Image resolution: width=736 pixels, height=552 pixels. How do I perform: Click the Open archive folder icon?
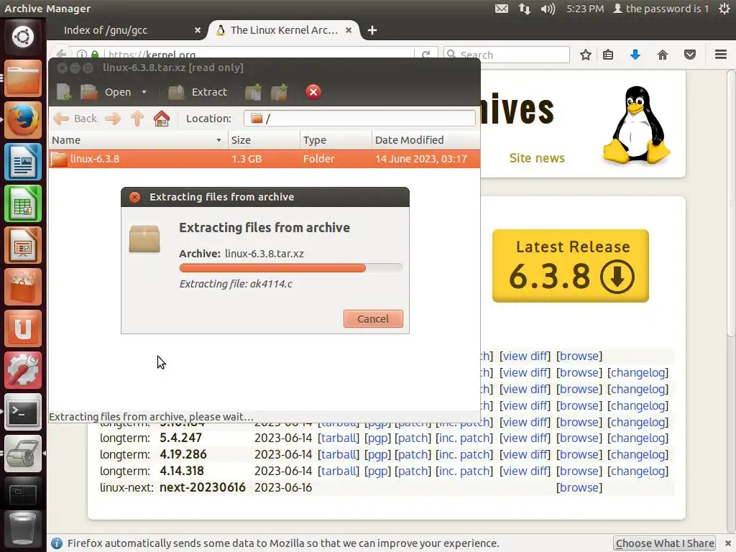(x=88, y=92)
